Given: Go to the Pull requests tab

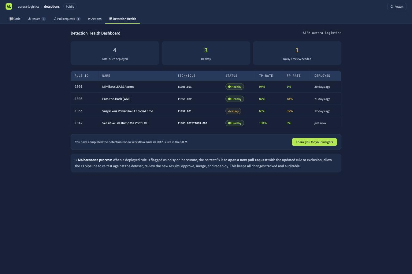Looking at the screenshot, I should tap(67, 19).
